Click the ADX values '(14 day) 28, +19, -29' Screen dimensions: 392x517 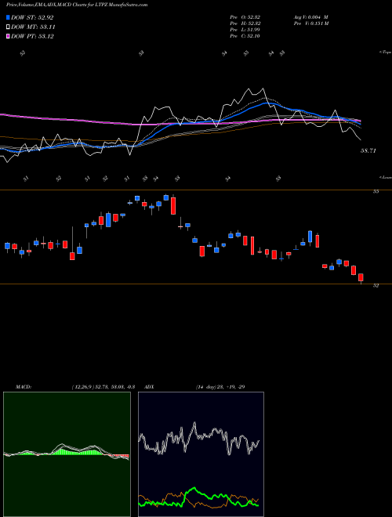click(x=220, y=387)
